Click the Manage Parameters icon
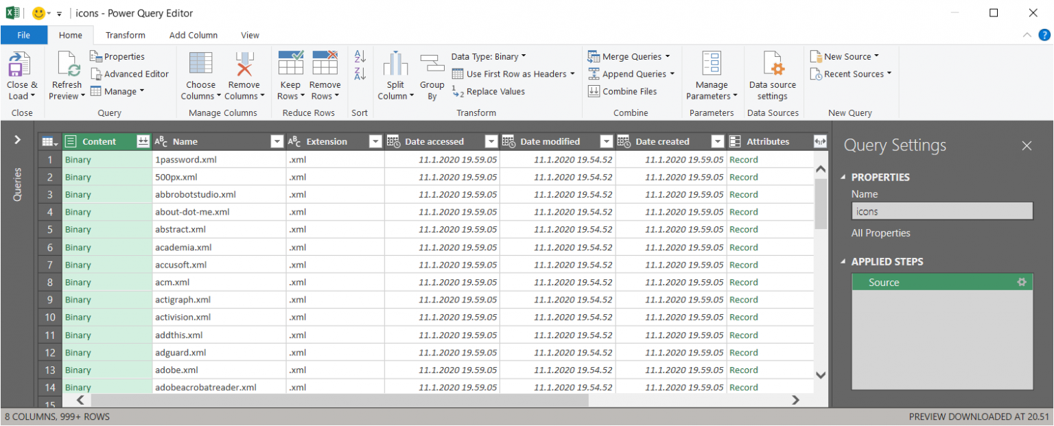The width and height of the screenshot is (1054, 426). click(712, 63)
